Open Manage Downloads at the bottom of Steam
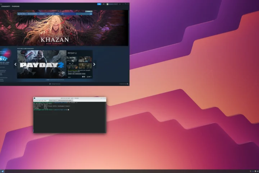259x173 pixels. click(55, 84)
